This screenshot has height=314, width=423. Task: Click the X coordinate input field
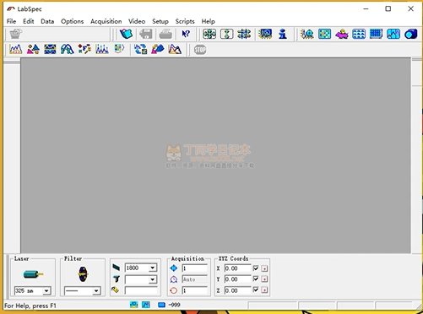coord(237,268)
